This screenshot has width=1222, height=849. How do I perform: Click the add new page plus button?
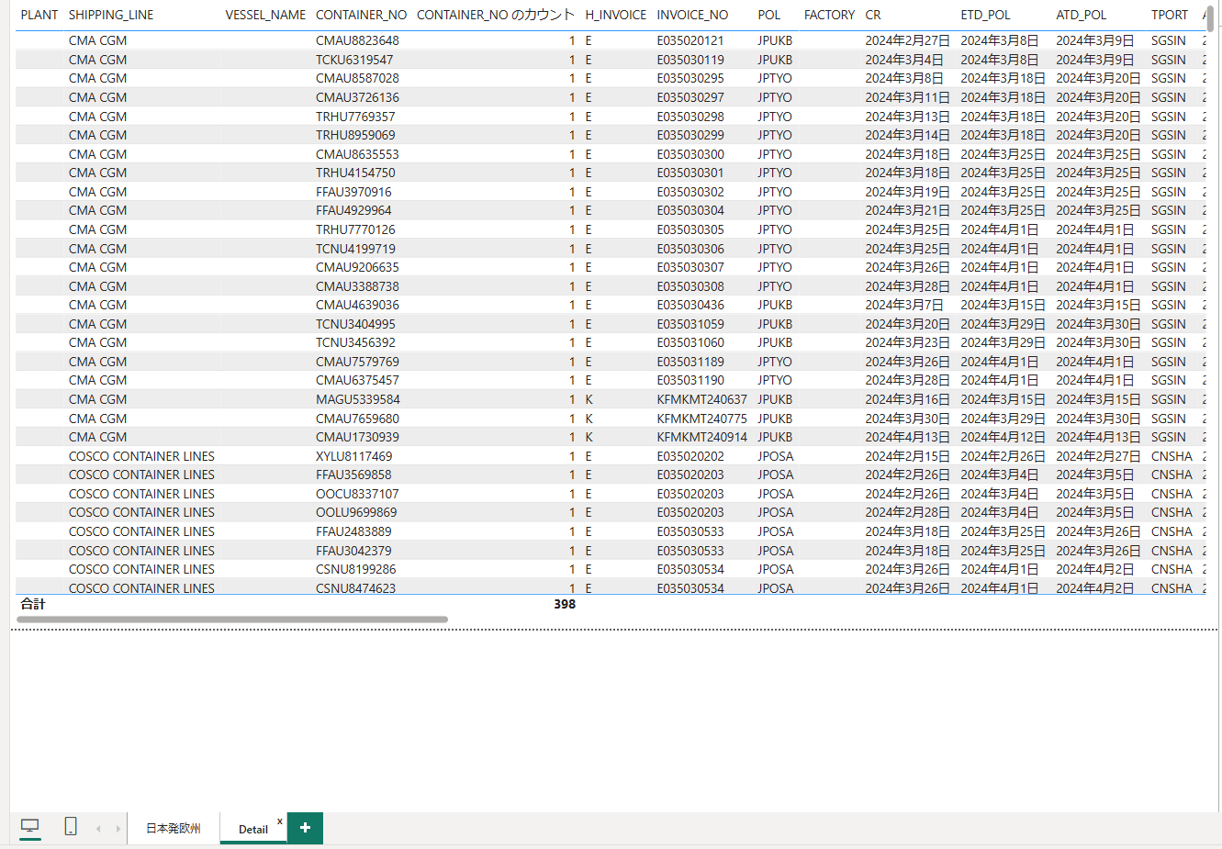305,828
